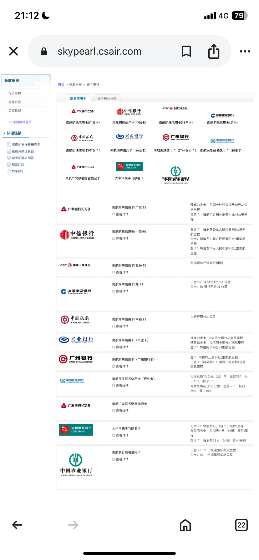Click the 广州银行 logo in the top grid

click(175, 137)
